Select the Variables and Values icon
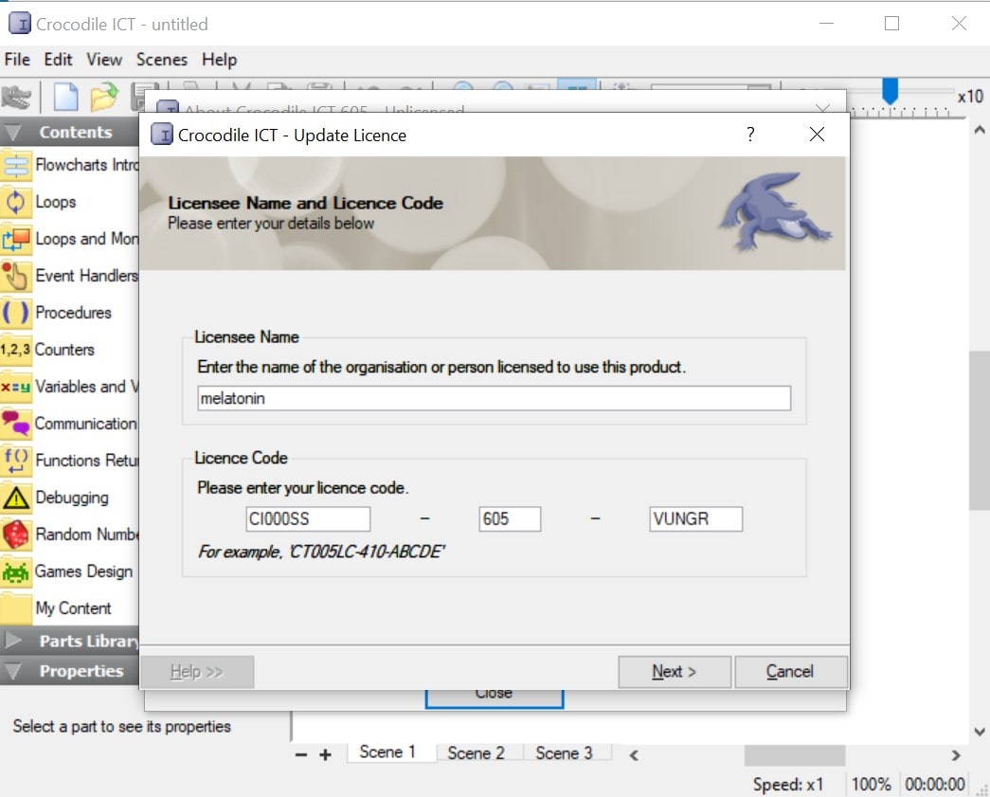The width and height of the screenshot is (990, 797). tap(18, 387)
